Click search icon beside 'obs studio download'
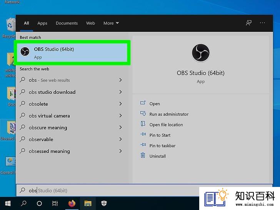Screen dimensions: 280x210 pyautogui.click(x=22, y=92)
